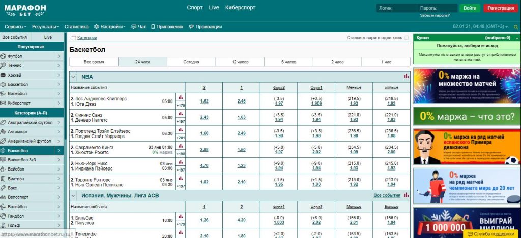
Task: Expand the Настройки settings dropdown
Action: pyautogui.click(x=109, y=27)
